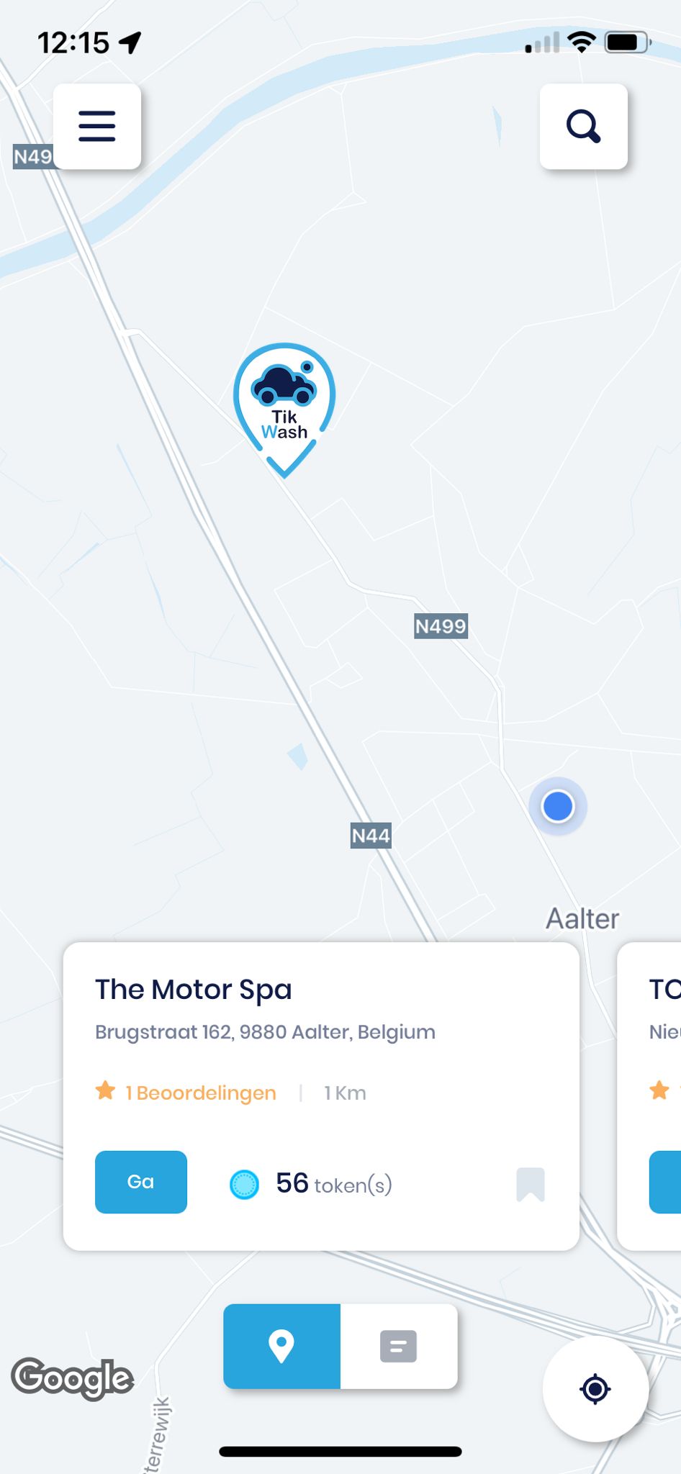
Task: Tap the battery status icon
Action: click(x=627, y=42)
